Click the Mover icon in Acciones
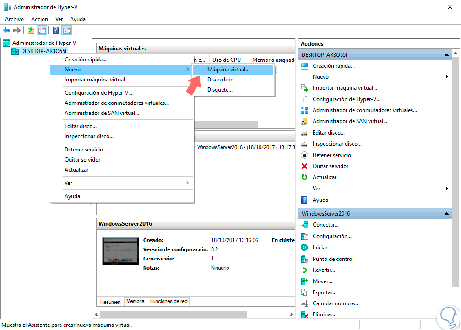The width and height of the screenshot is (461, 330). coord(304,281)
